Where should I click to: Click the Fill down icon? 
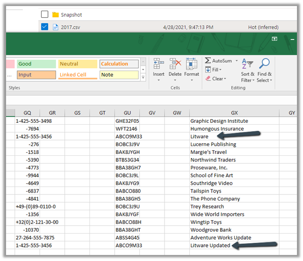(208, 70)
